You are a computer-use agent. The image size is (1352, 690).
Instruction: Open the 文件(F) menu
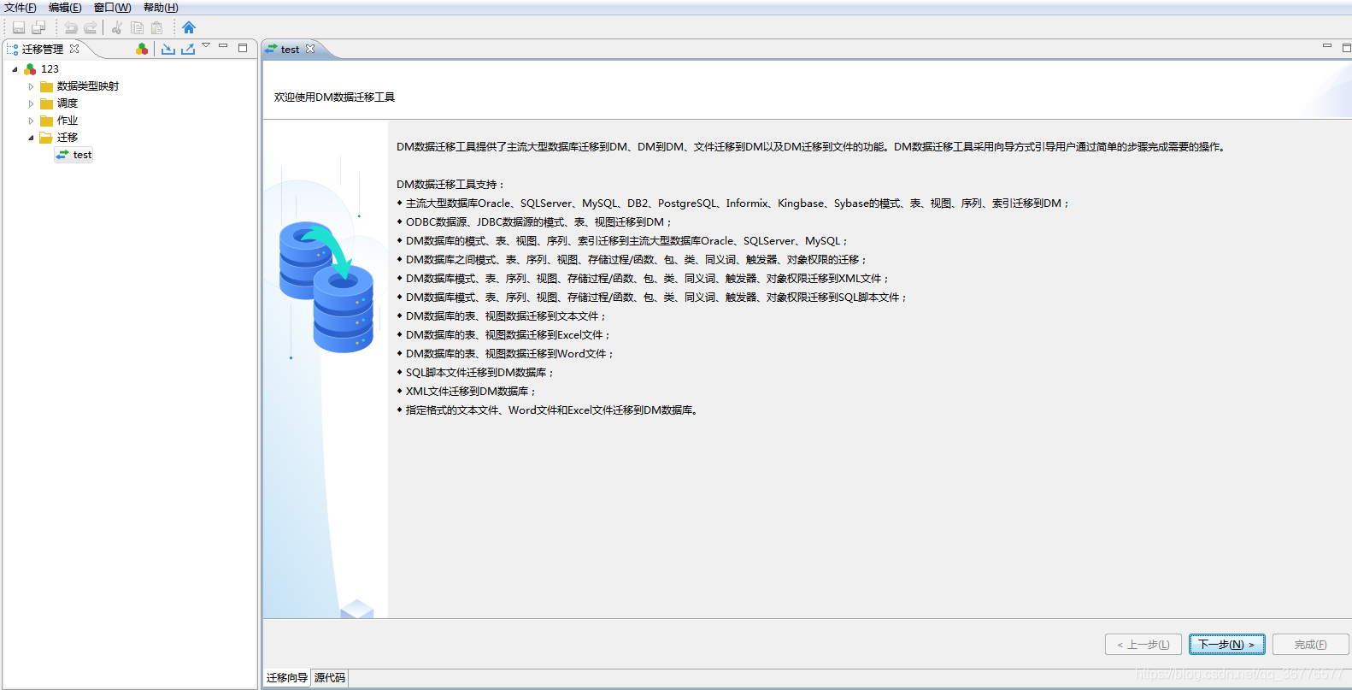pos(21,8)
